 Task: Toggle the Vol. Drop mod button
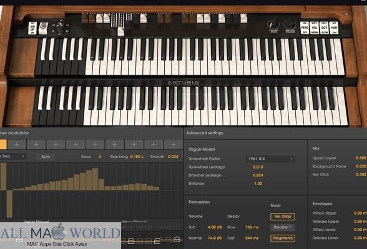coord(283,217)
